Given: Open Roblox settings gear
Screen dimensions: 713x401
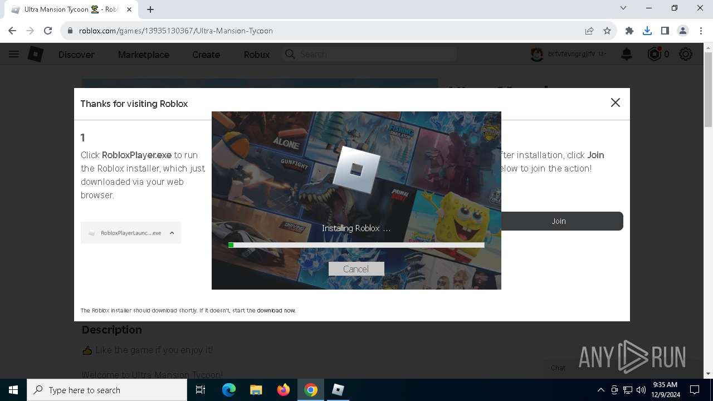Looking at the screenshot, I should point(686,54).
